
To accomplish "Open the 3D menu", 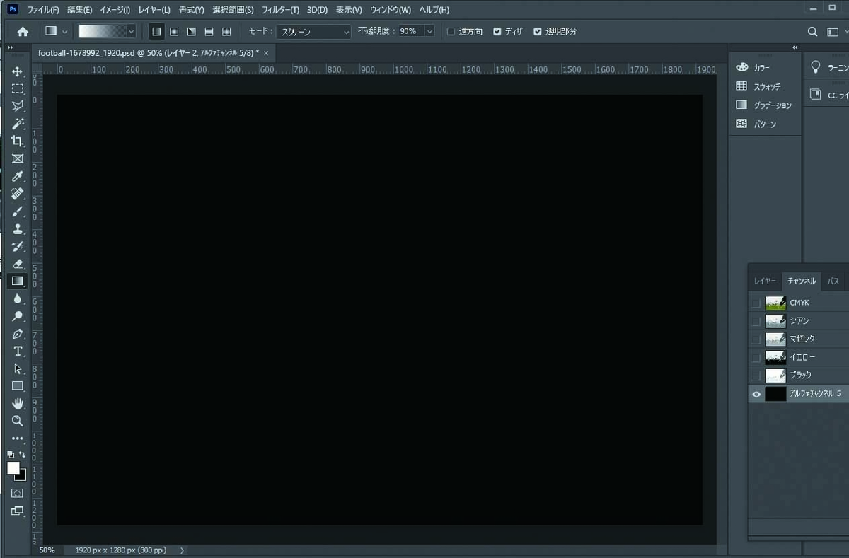I will [316, 9].
